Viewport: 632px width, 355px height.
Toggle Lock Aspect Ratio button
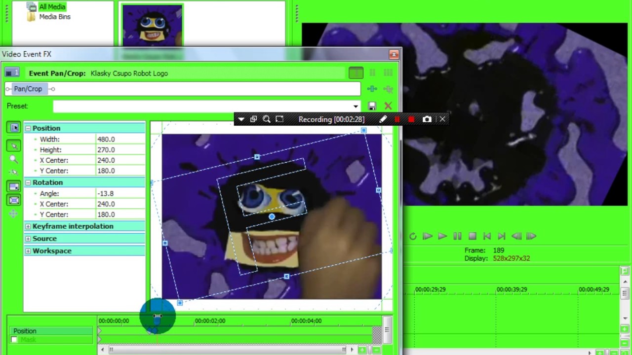[14, 186]
